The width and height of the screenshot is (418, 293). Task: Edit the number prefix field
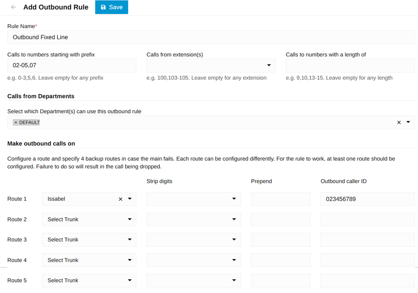tap(72, 65)
